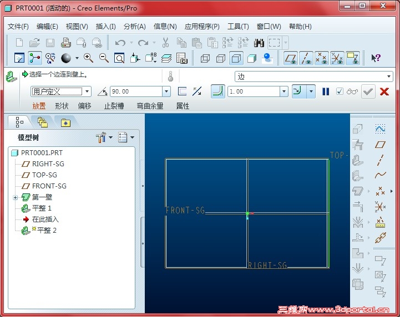Click the Sketch curve tool in right toolbar
Viewport: 400px width, 317px height.
(x=380, y=129)
